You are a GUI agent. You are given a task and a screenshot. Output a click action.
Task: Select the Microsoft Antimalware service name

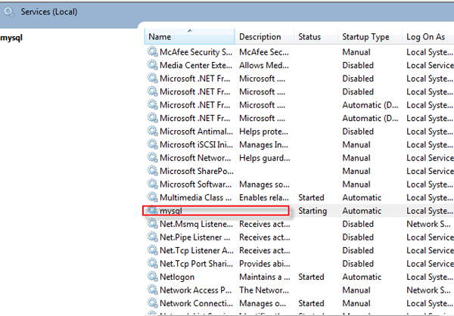pos(195,132)
